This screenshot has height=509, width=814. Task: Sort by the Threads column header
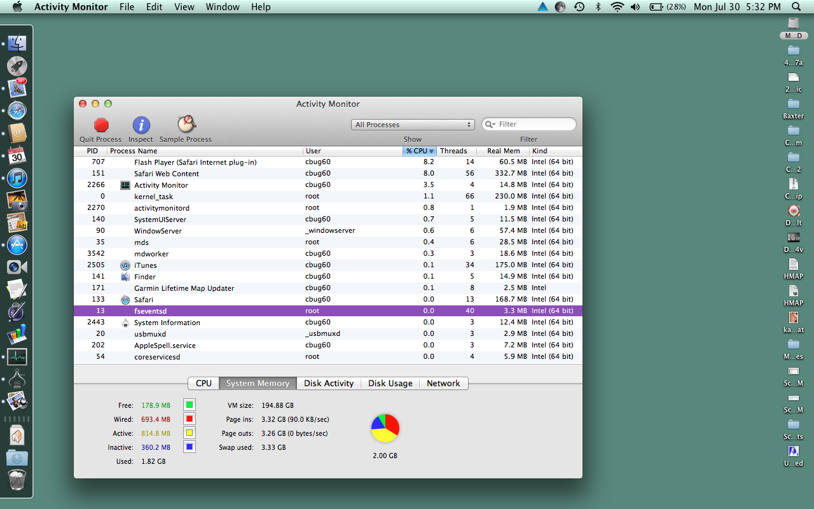[x=457, y=151]
